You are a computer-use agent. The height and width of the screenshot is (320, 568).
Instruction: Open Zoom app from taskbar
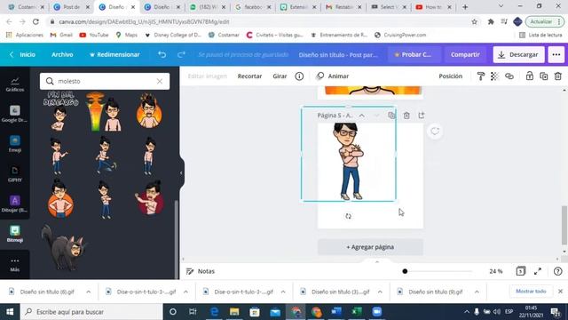coord(377,312)
